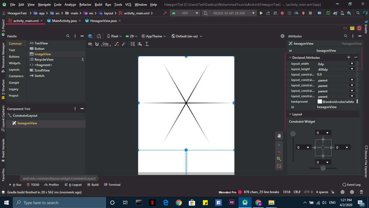Click the background color white swatch
Viewport: 369px width, 208px height.
[320, 102]
